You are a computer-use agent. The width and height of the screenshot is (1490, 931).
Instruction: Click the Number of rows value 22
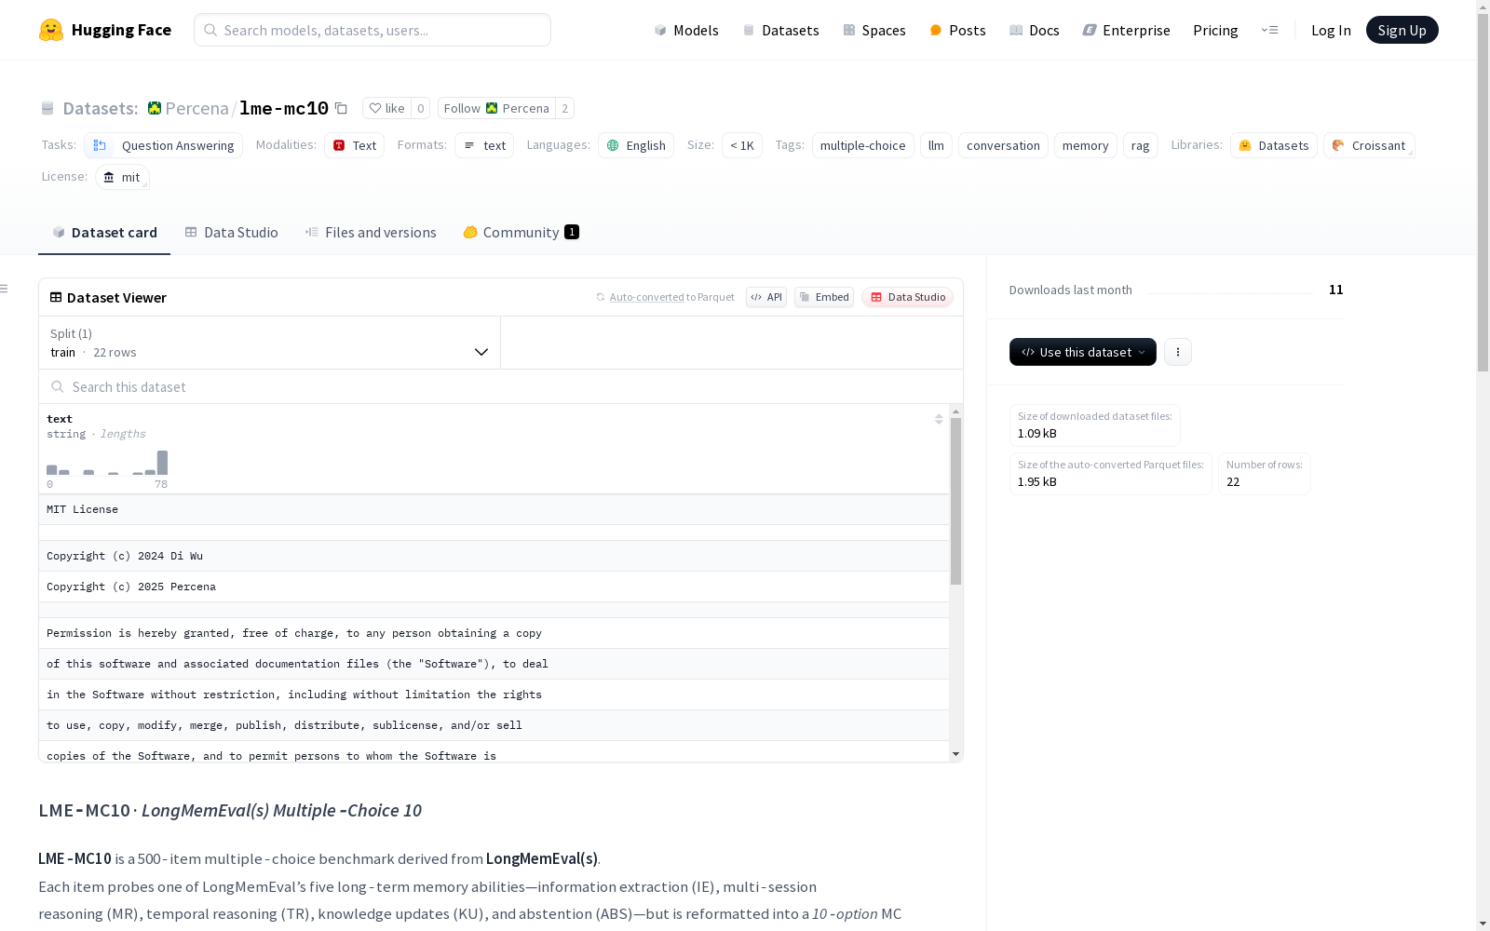(x=1233, y=481)
